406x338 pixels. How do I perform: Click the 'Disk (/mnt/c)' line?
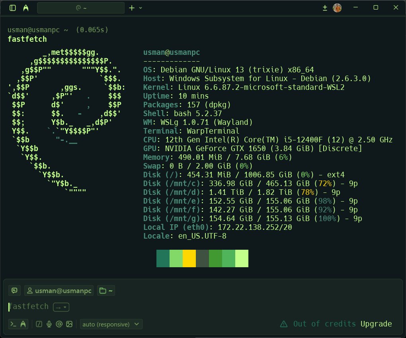250,184
